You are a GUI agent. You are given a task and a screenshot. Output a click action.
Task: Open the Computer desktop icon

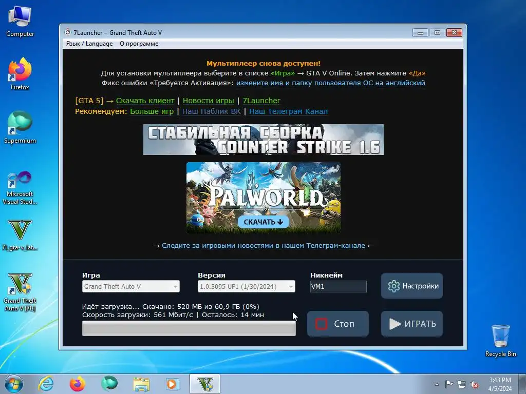[20, 22]
